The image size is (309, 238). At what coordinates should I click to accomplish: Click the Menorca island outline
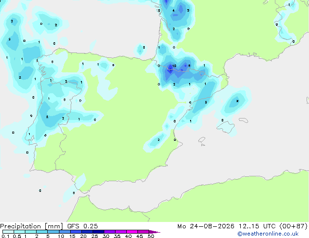[244, 120]
